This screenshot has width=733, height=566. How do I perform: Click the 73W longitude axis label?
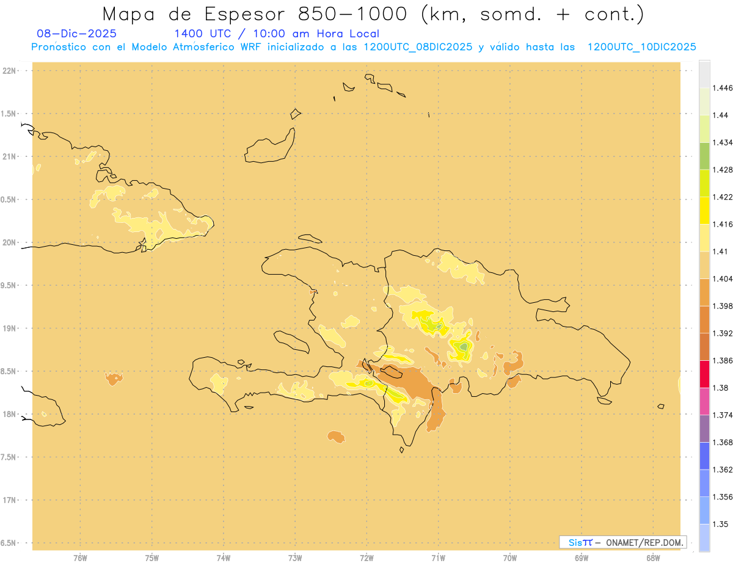coord(295,557)
